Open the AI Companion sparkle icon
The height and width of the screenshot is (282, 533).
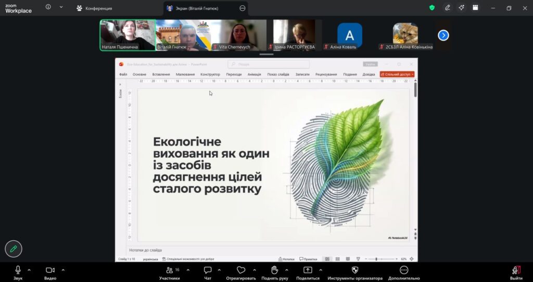pos(461,8)
